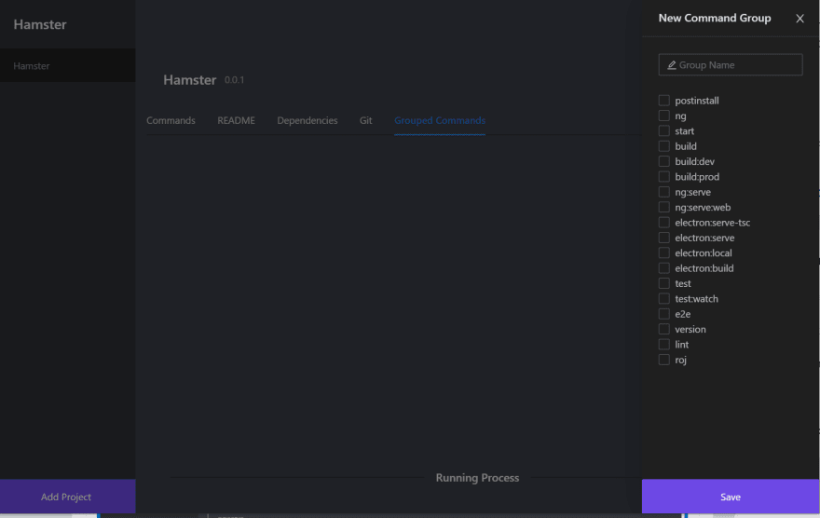820x518 pixels.
Task: Click the Running Process divider label
Action: [477, 478]
